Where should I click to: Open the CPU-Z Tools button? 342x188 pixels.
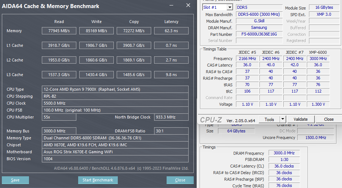tap(269, 119)
